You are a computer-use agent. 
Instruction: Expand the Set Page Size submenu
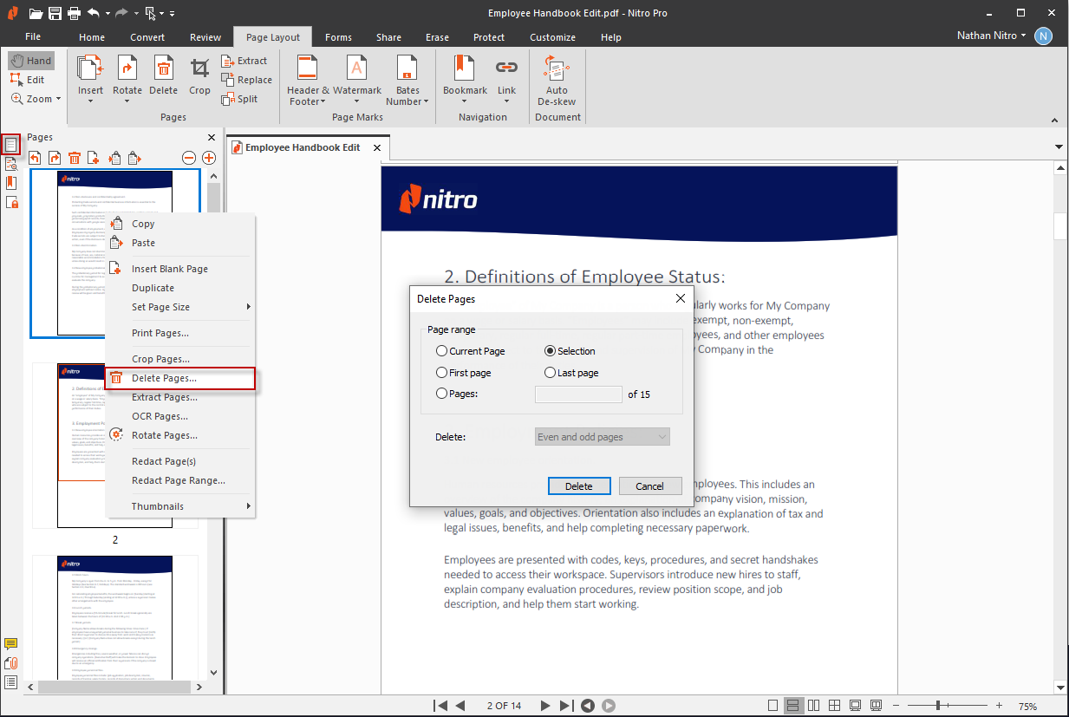(191, 307)
